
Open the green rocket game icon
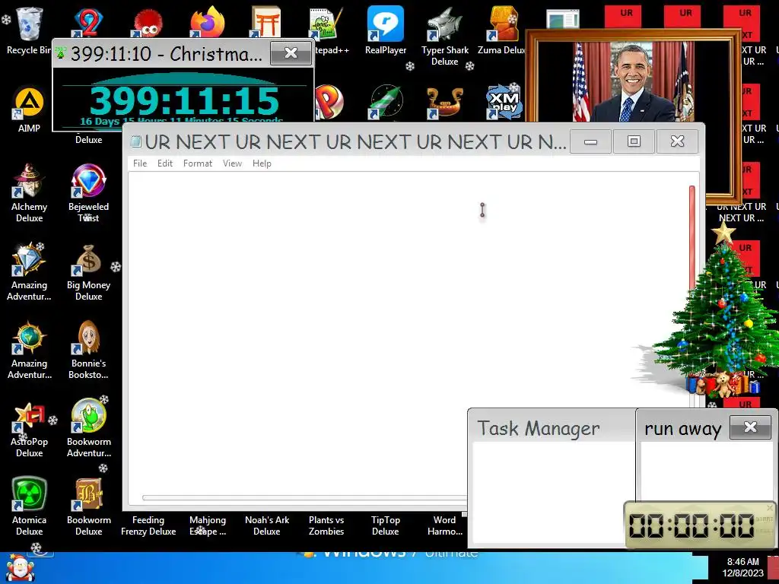pyautogui.click(x=386, y=102)
